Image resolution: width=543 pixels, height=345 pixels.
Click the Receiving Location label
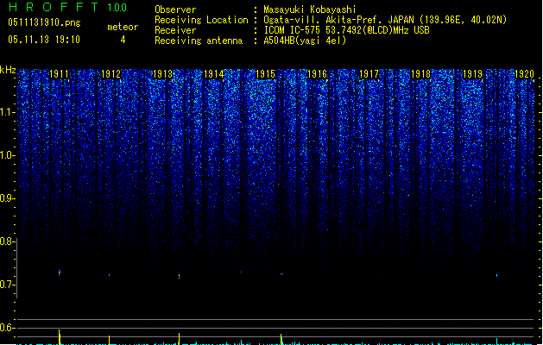(201, 20)
